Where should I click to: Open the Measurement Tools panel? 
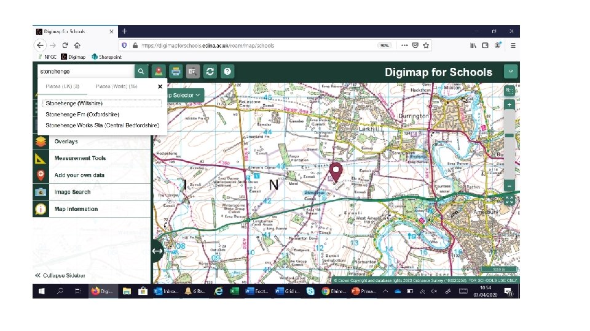[92, 158]
